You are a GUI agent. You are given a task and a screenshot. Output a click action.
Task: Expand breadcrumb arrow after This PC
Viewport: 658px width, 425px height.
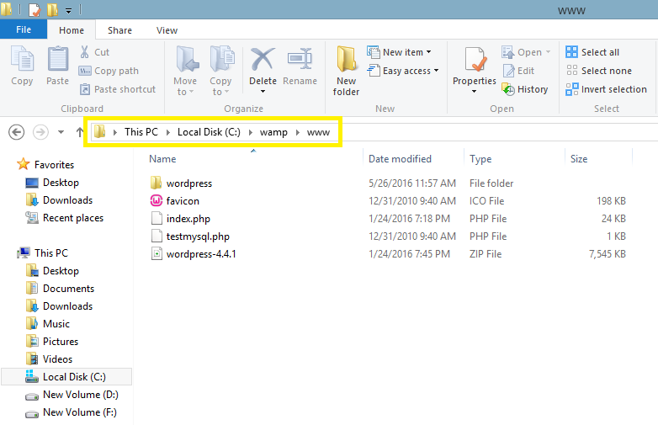coord(167,133)
